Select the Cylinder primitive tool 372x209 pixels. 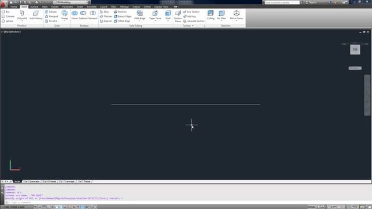8,16
